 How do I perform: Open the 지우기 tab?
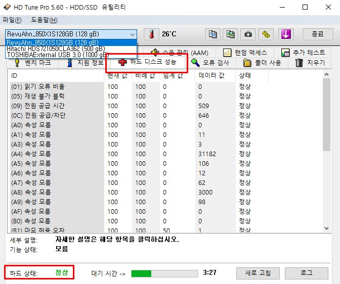coord(310,63)
